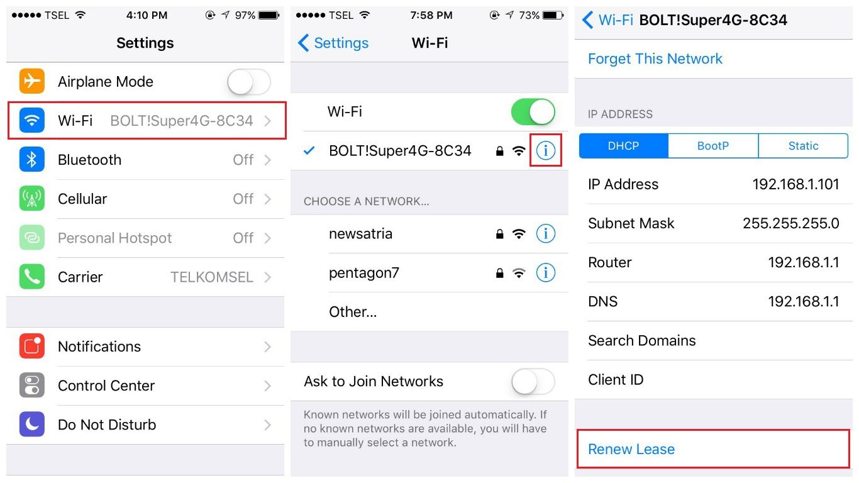Select Other... network option

click(x=429, y=312)
